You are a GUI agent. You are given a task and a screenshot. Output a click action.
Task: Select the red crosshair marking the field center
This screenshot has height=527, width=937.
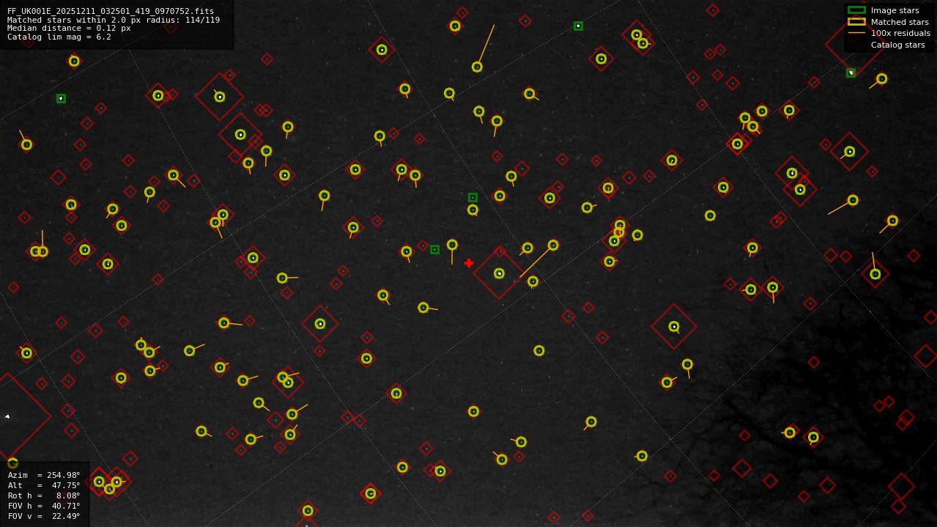click(469, 262)
